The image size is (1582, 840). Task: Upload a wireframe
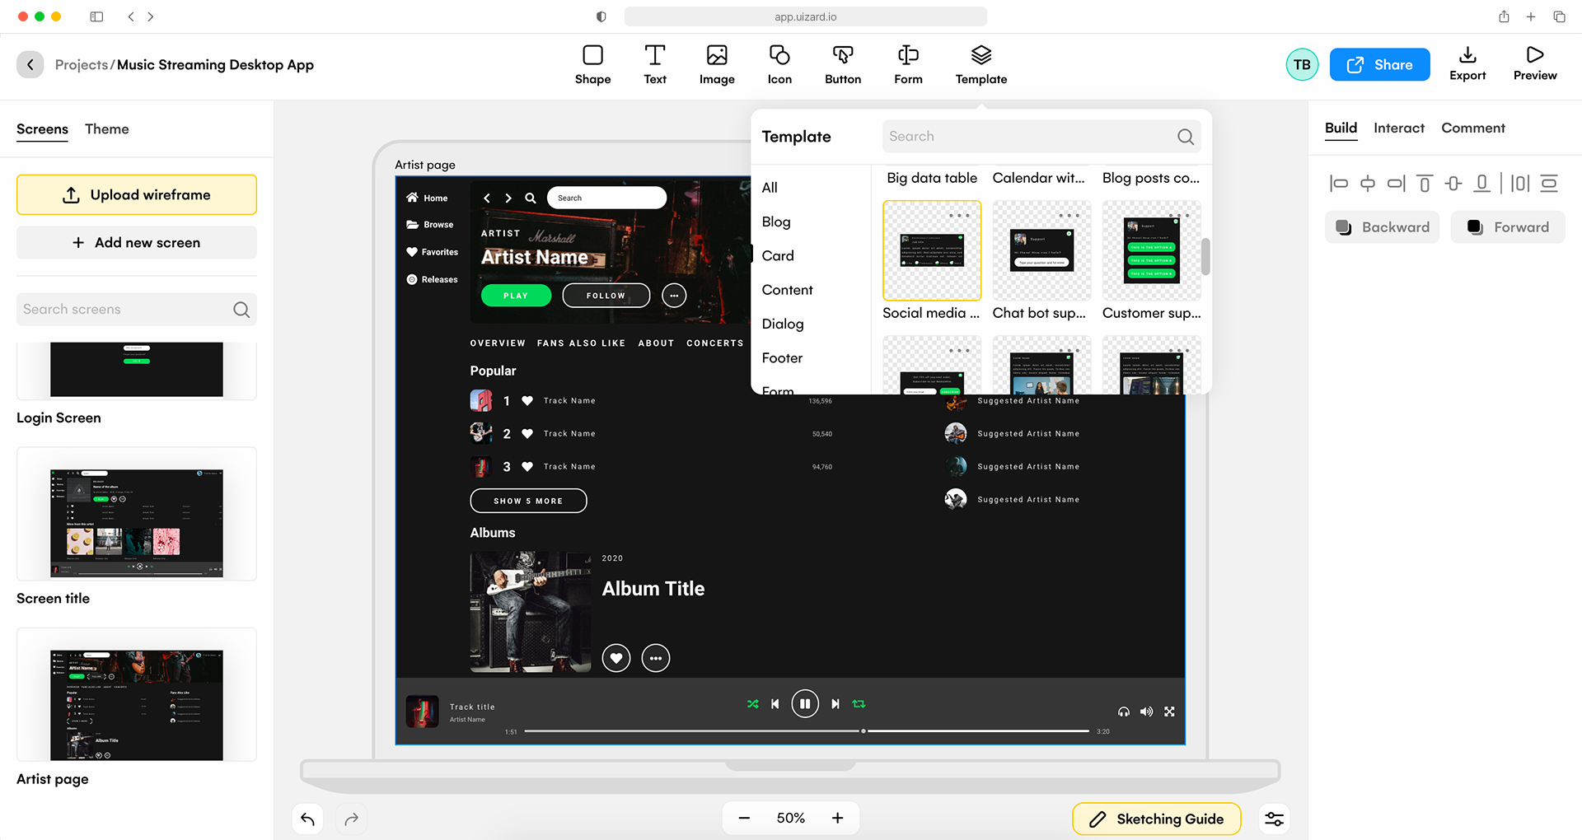tap(136, 194)
